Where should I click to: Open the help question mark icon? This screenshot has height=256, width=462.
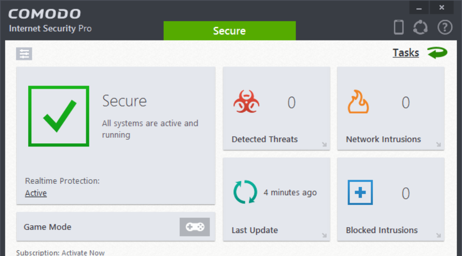445,27
